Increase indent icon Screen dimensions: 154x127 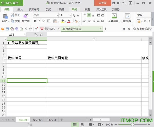(103, 15)
